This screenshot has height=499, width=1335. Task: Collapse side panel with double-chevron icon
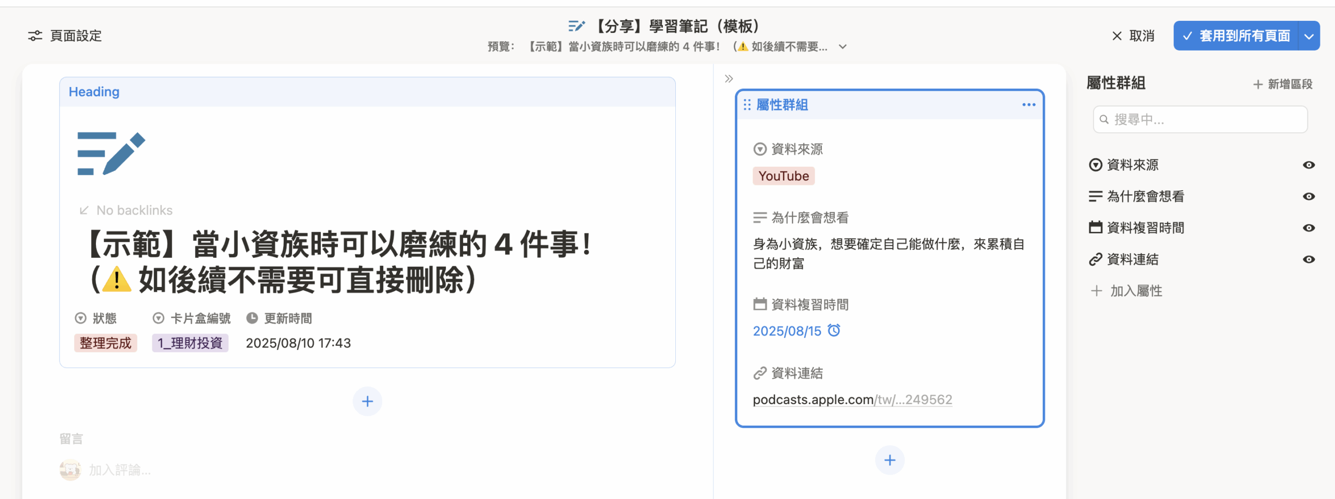pyautogui.click(x=729, y=79)
